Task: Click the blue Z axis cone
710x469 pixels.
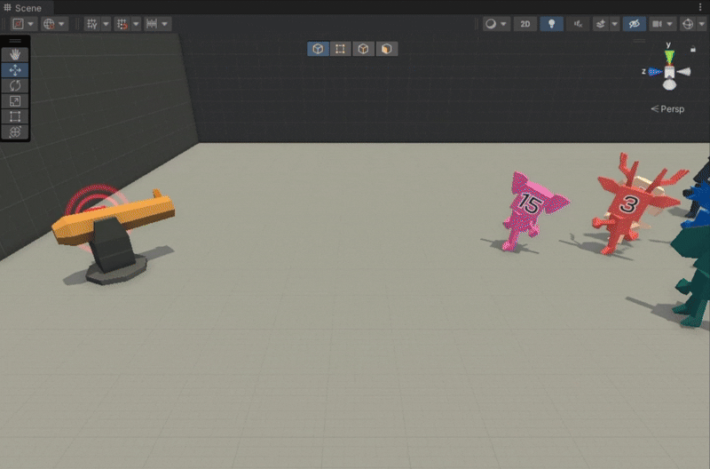Action: pyautogui.click(x=655, y=72)
